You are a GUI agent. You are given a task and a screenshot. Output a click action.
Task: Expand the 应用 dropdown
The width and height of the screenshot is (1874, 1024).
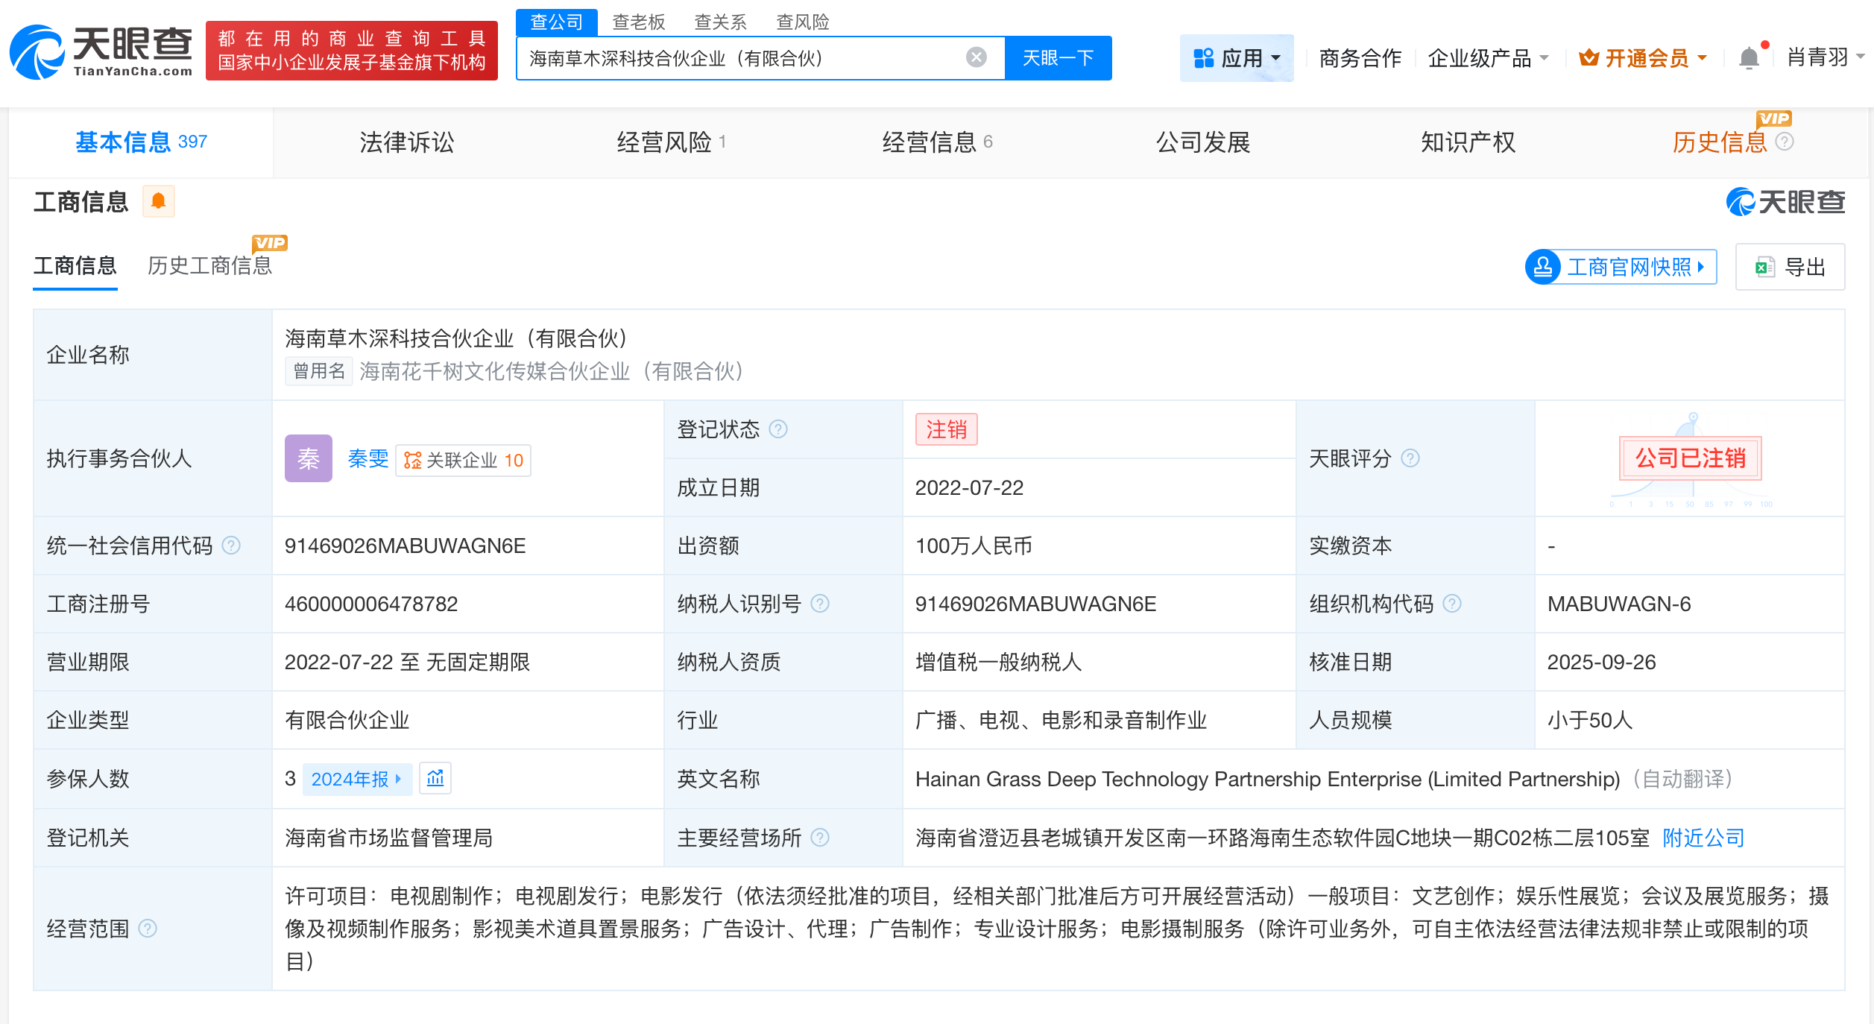pyautogui.click(x=1237, y=57)
